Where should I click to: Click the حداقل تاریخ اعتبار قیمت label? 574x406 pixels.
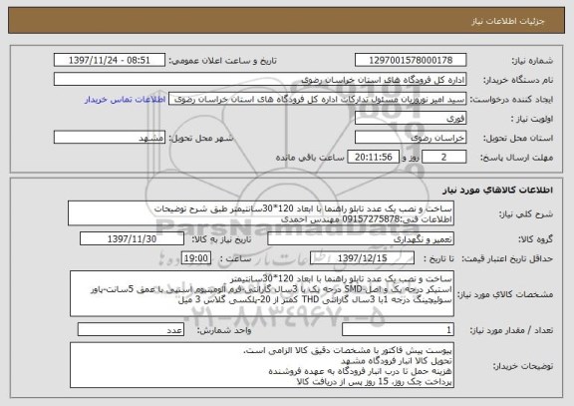coord(507,258)
